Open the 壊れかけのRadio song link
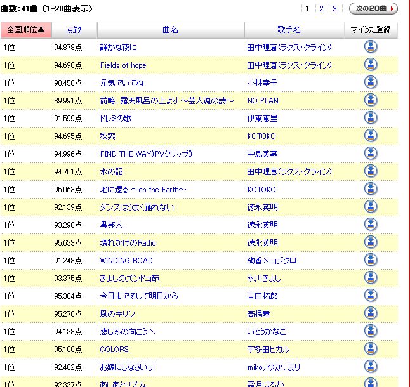 pos(128,243)
